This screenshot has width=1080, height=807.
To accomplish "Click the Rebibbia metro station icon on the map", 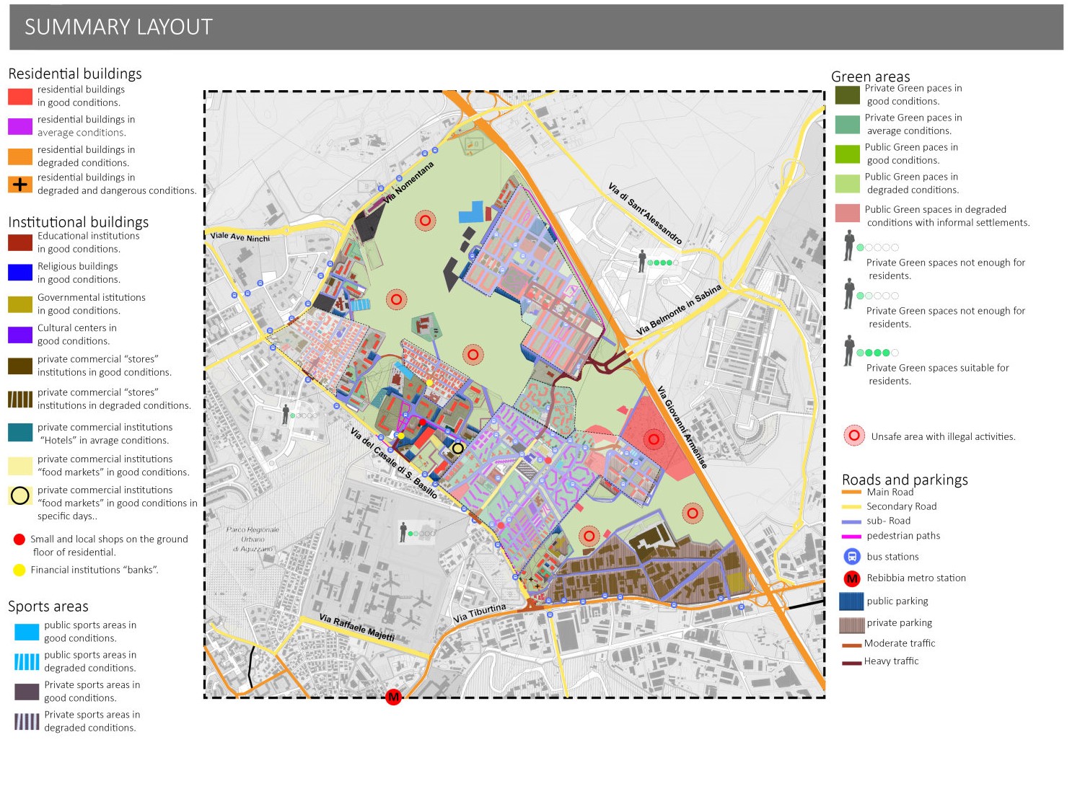I will click(x=393, y=697).
